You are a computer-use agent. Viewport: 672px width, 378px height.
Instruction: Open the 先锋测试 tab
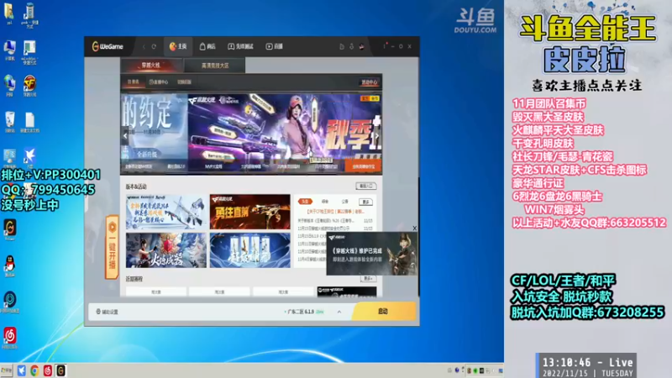click(240, 46)
